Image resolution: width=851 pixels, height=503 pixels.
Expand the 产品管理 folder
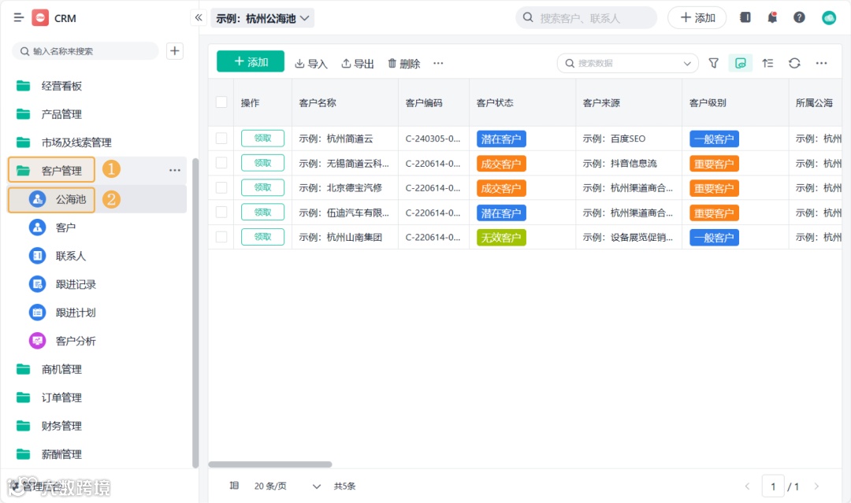(97, 114)
